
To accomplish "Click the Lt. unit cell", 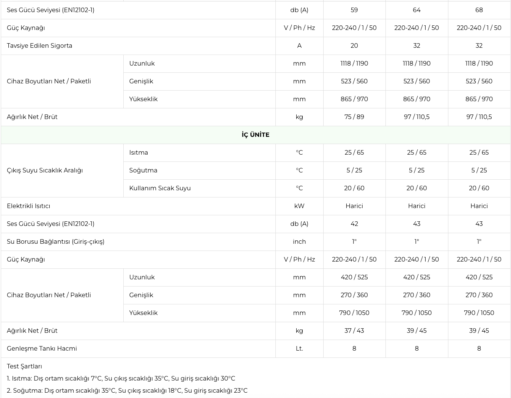I will 299,349.
